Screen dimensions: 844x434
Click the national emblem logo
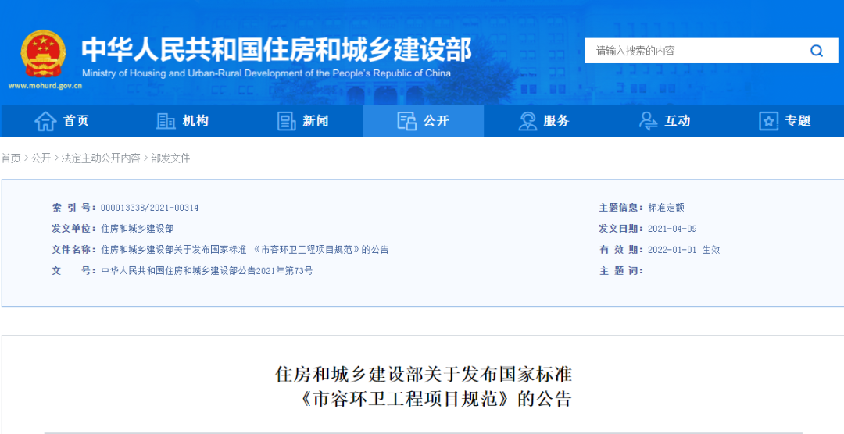click(44, 53)
